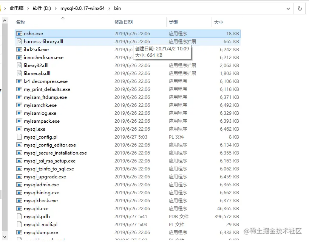Viewport: 309px width, 242px height.
Task: Click the myisampack.exe icon
Action: click(19, 121)
